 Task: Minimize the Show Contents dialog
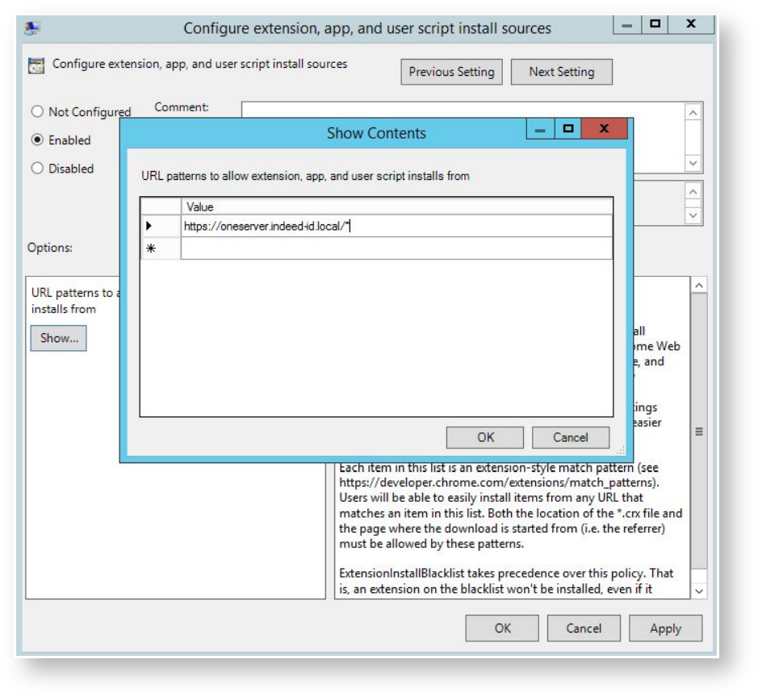coord(540,129)
